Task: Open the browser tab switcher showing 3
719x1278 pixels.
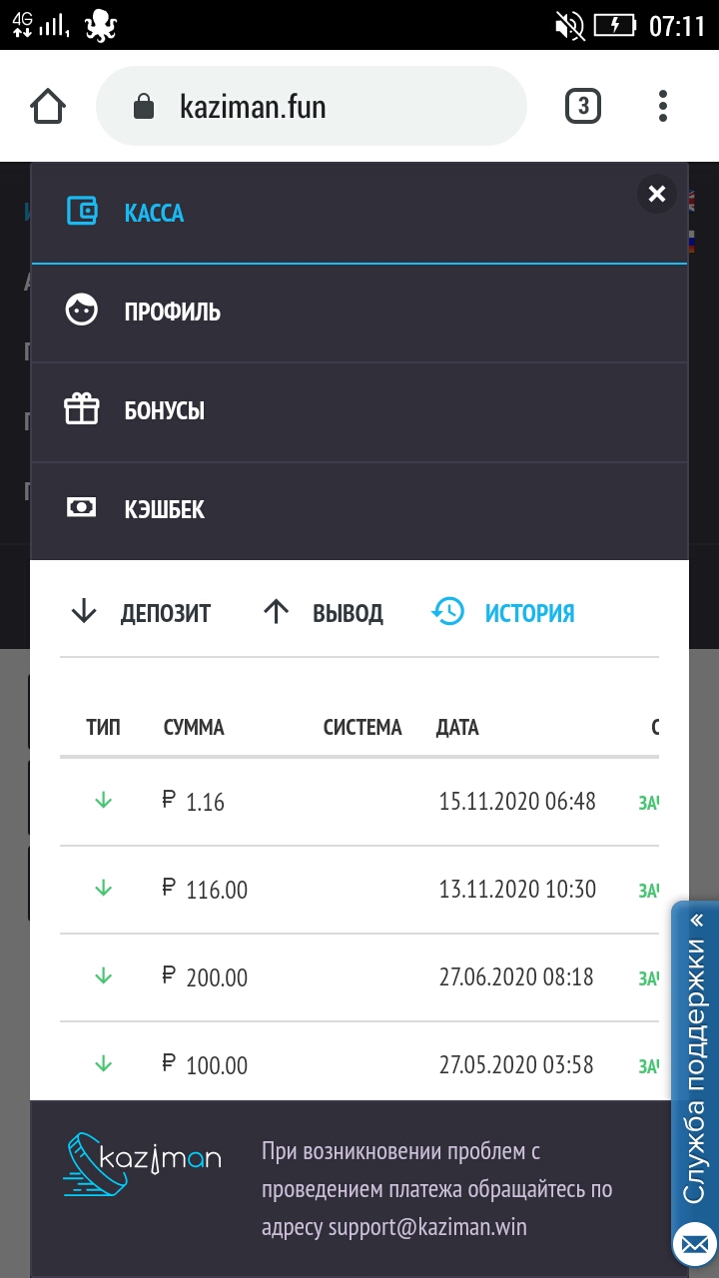Action: tap(583, 106)
